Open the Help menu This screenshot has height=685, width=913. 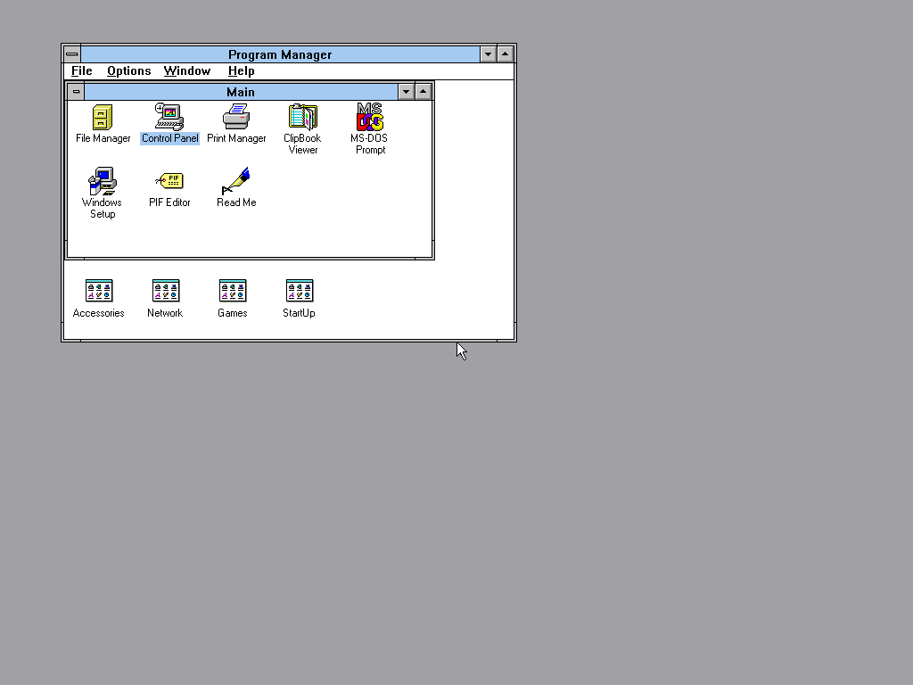tap(241, 71)
